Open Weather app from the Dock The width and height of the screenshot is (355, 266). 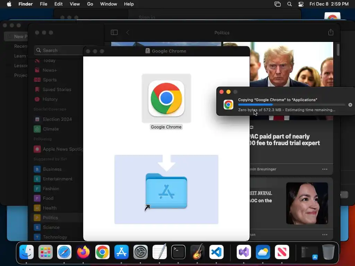263,252
